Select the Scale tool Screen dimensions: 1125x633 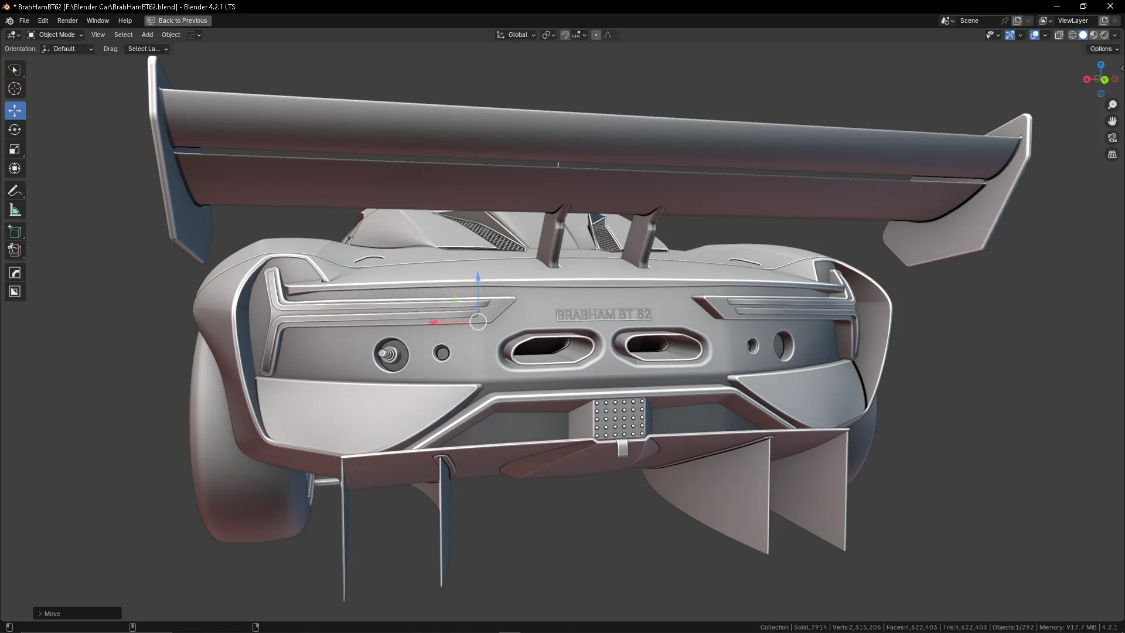click(15, 149)
